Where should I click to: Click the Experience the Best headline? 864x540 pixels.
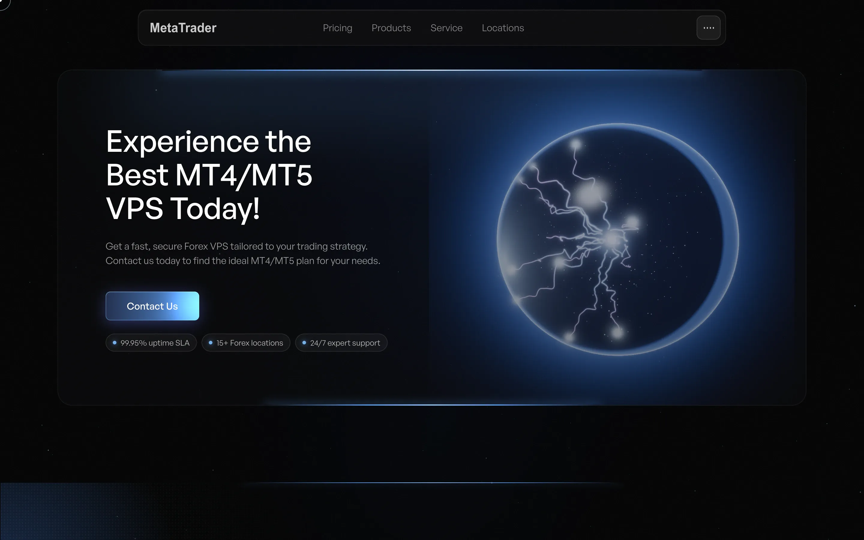[x=209, y=175]
